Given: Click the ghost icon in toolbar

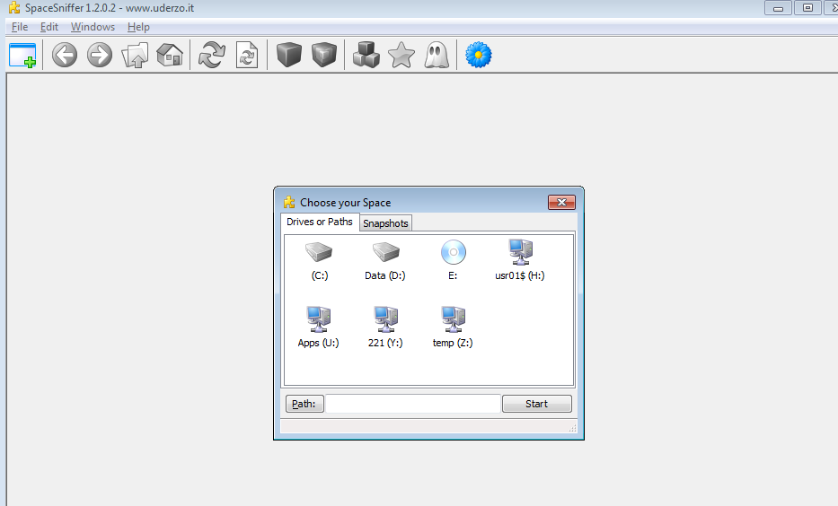Looking at the screenshot, I should [x=436, y=56].
